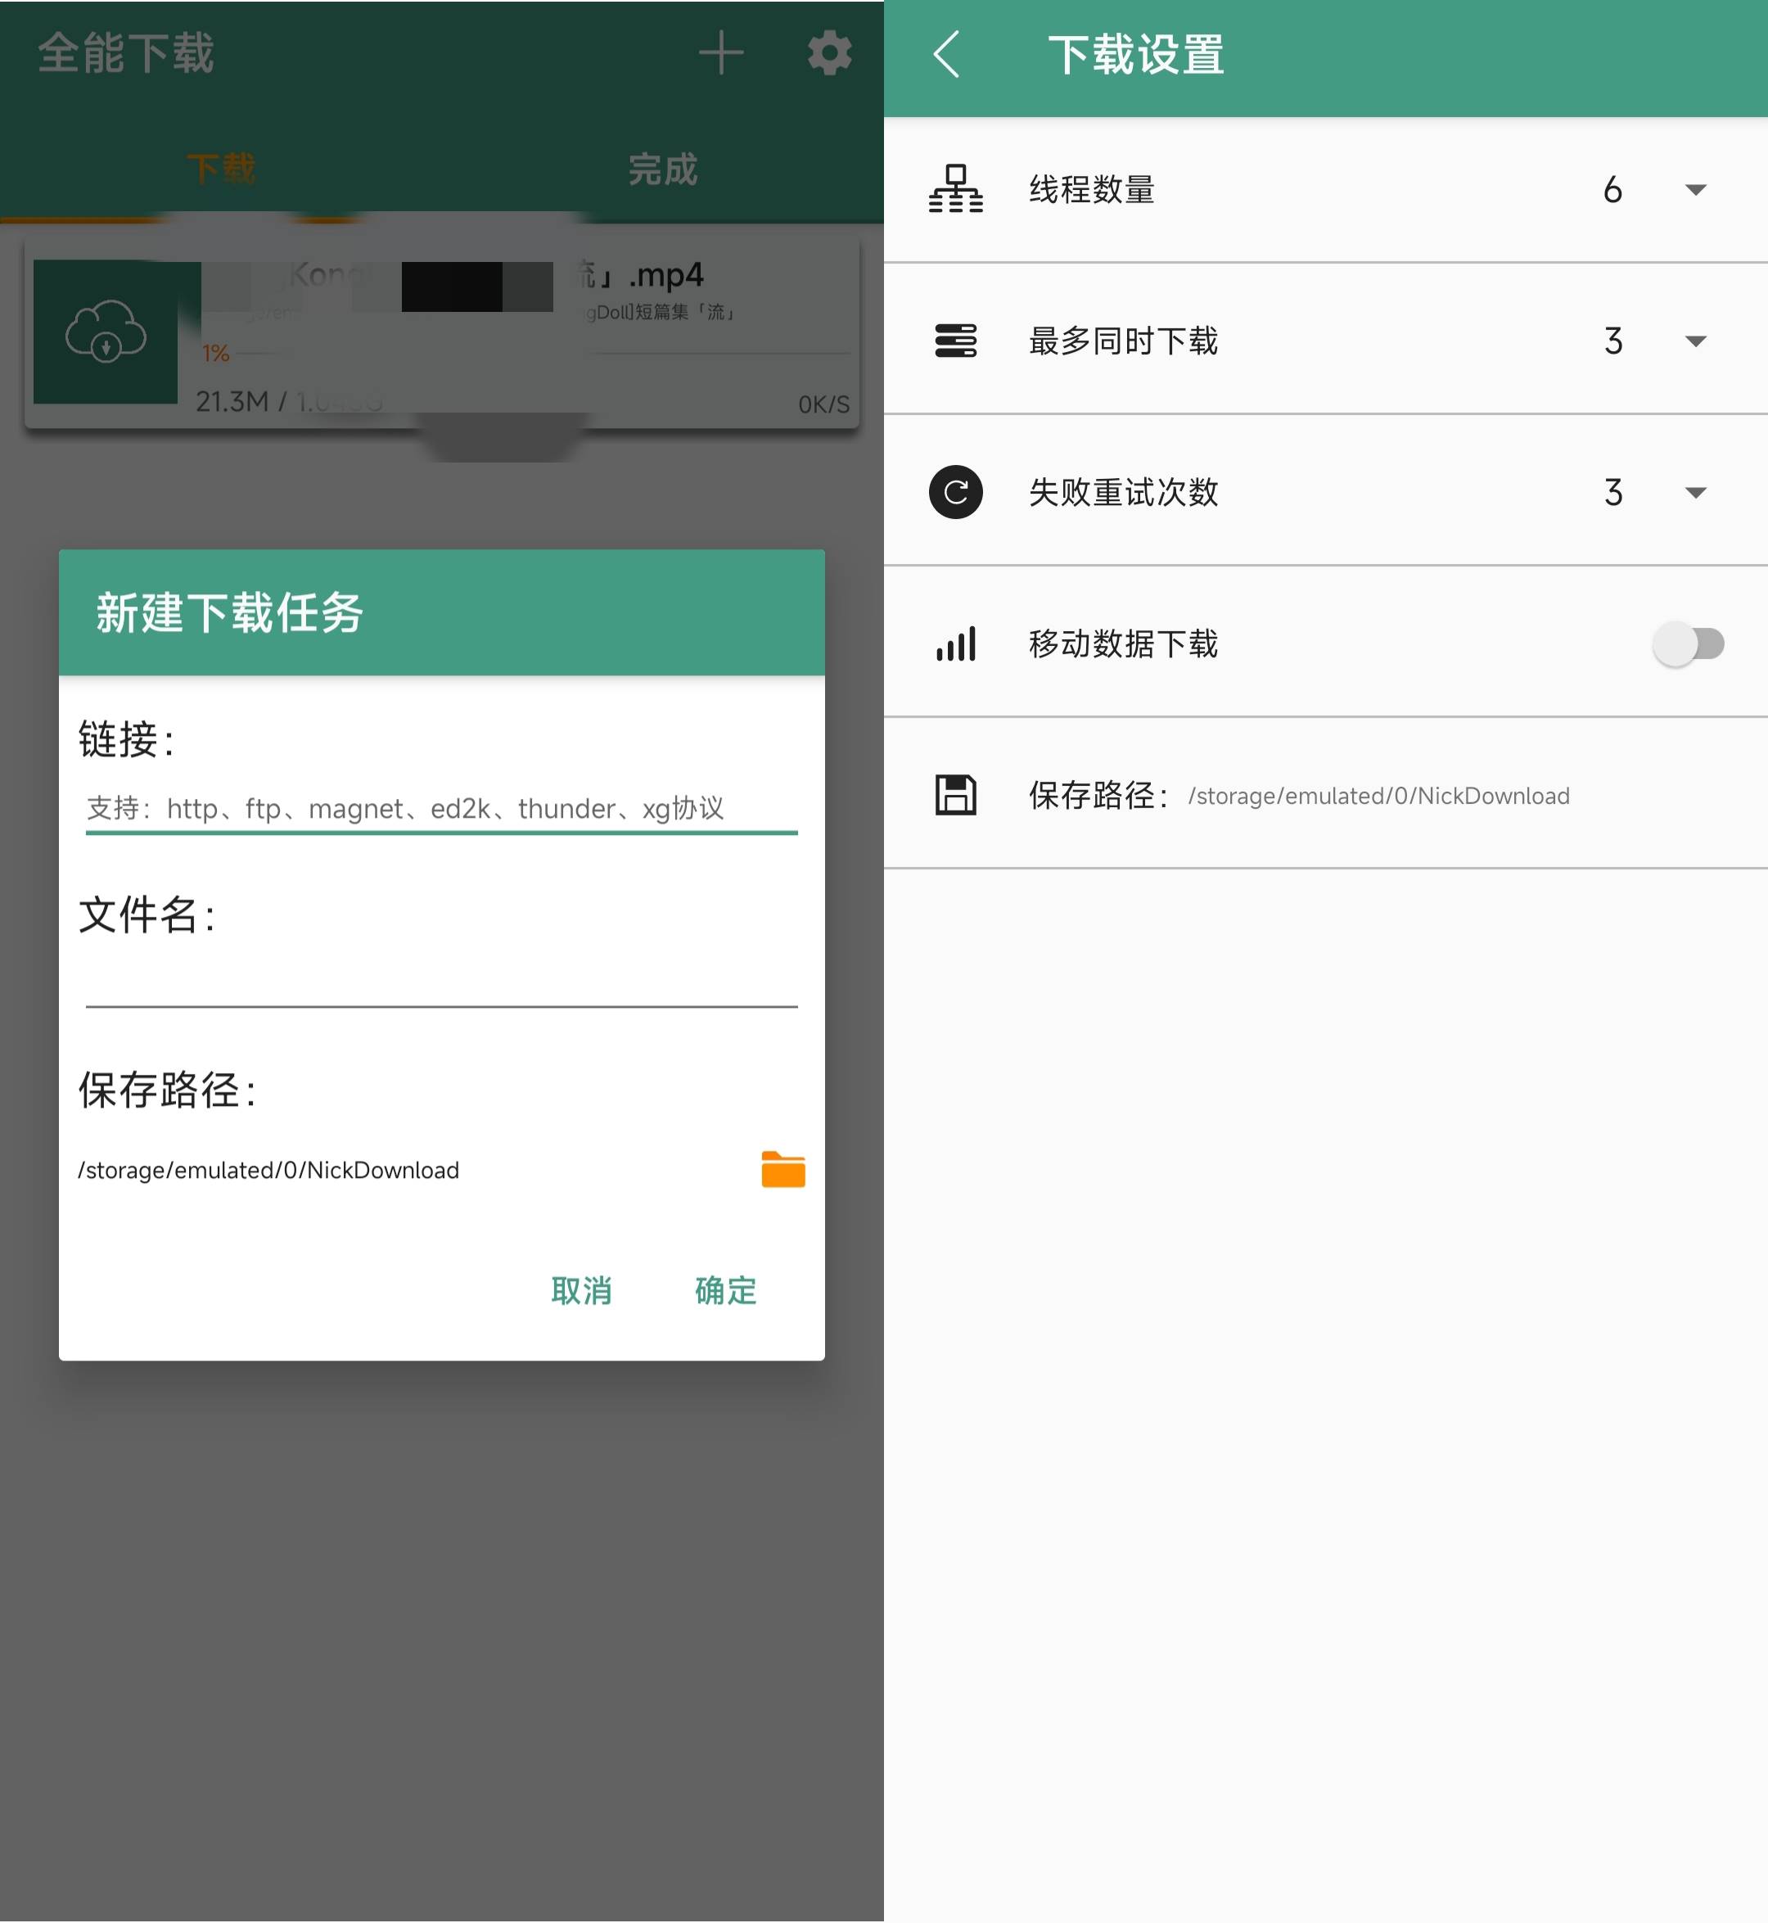Click the 确定 button to confirm
The height and width of the screenshot is (1923, 1768).
724,1291
